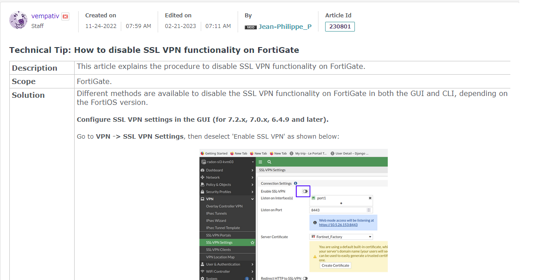Open the Jean-Philippe_P profile link
The height and width of the screenshot is (280, 533).
click(x=285, y=27)
